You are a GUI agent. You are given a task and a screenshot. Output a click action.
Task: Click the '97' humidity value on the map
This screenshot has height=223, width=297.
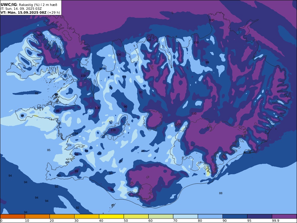point(141,92)
